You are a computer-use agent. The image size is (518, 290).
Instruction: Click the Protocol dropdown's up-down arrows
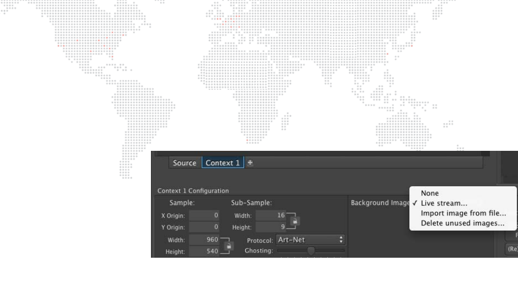[x=341, y=240]
